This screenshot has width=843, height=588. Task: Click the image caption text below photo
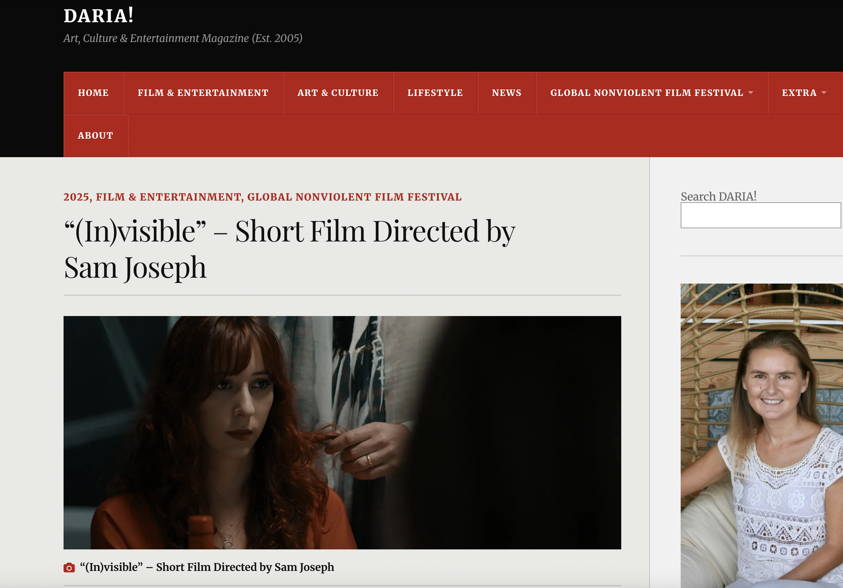pos(207,567)
